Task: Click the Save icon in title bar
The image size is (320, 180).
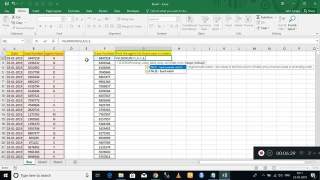Action: pos(6,3)
